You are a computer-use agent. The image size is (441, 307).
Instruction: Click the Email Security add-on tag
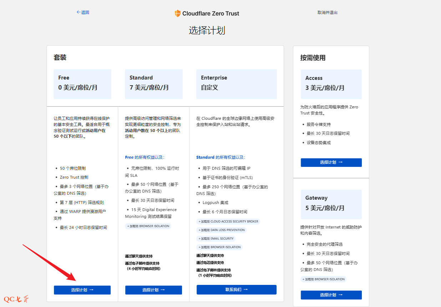coord(216,239)
